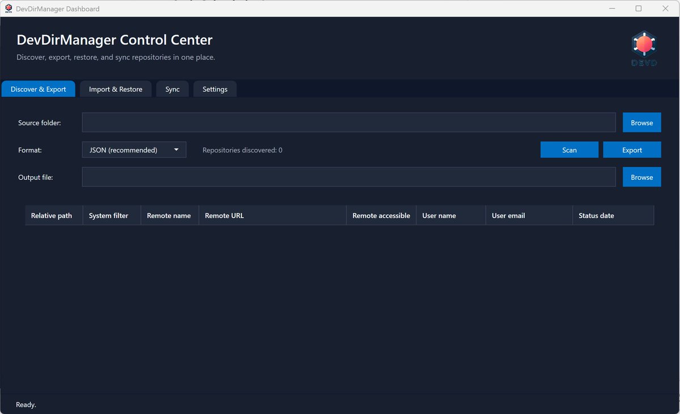Open the Settings tab

[215, 89]
